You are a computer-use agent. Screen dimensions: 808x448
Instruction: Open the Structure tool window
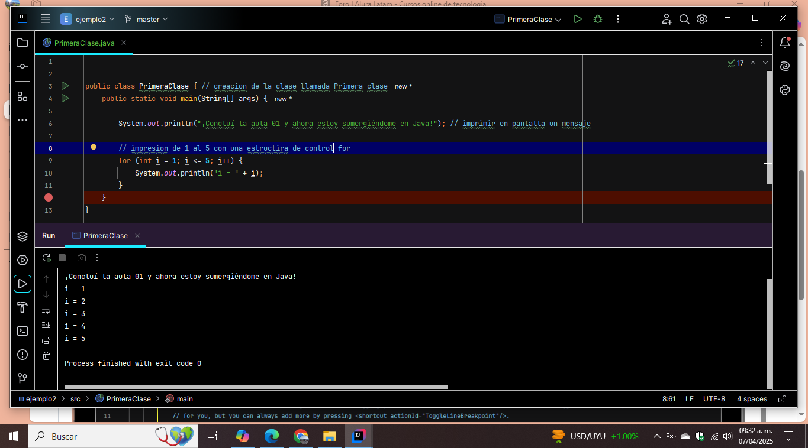click(22, 96)
